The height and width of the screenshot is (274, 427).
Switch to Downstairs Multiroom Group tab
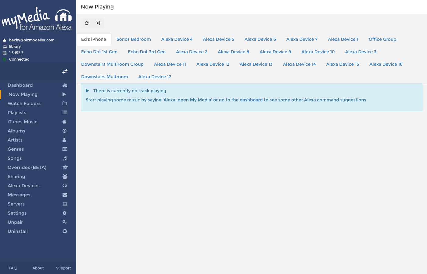112,64
